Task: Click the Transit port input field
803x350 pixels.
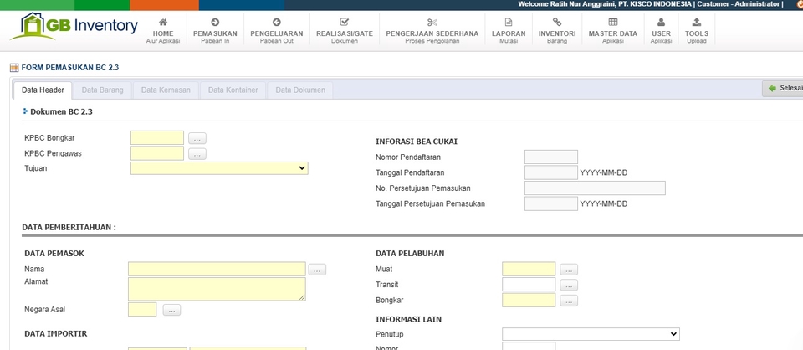Action: pyautogui.click(x=529, y=285)
